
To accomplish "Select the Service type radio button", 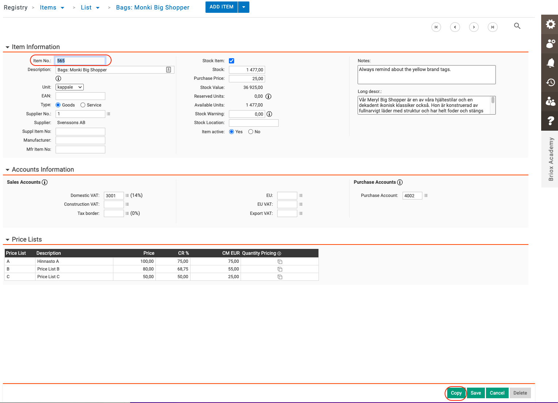I will (83, 105).
